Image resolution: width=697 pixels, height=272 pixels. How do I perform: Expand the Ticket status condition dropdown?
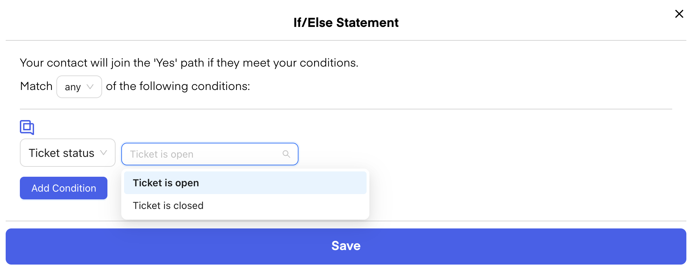pyautogui.click(x=67, y=153)
